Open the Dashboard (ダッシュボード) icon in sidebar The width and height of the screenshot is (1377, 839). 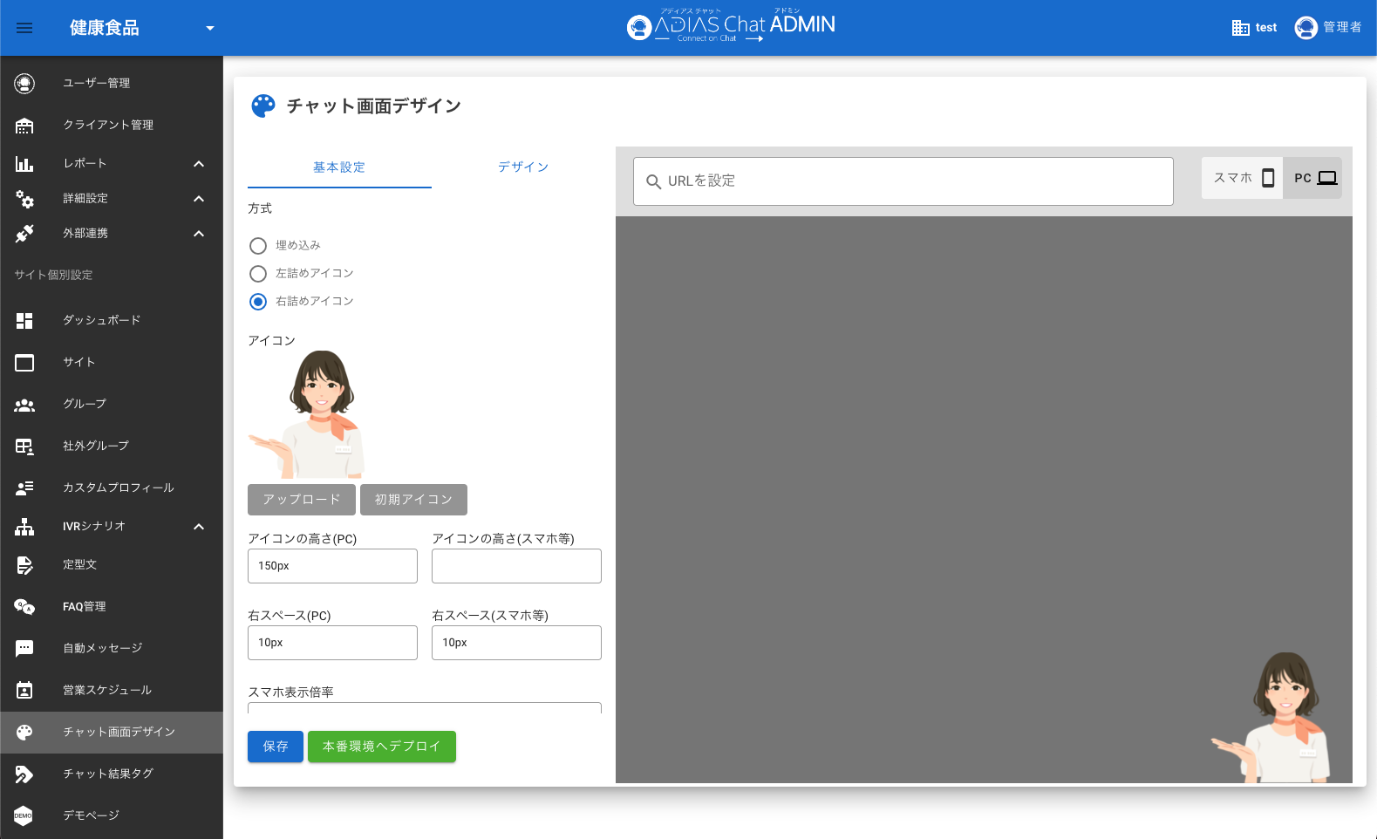click(x=24, y=321)
